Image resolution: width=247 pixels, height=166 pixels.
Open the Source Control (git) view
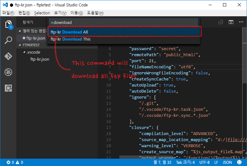pos(8,56)
